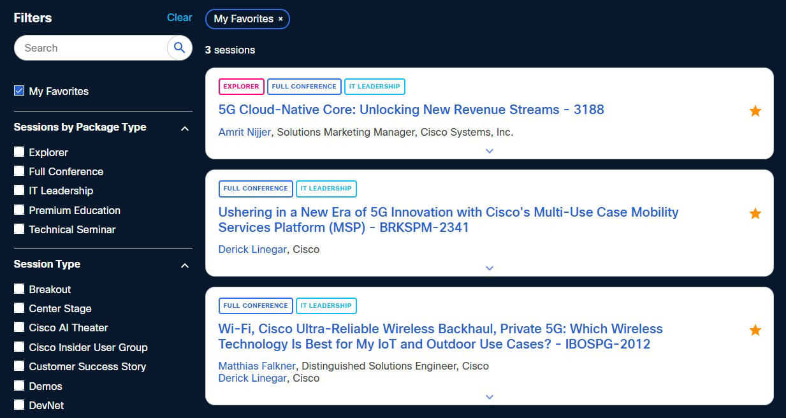Click IT Leadership tag on IBOSPG-2012 card
This screenshot has height=418, width=786.
coord(326,306)
